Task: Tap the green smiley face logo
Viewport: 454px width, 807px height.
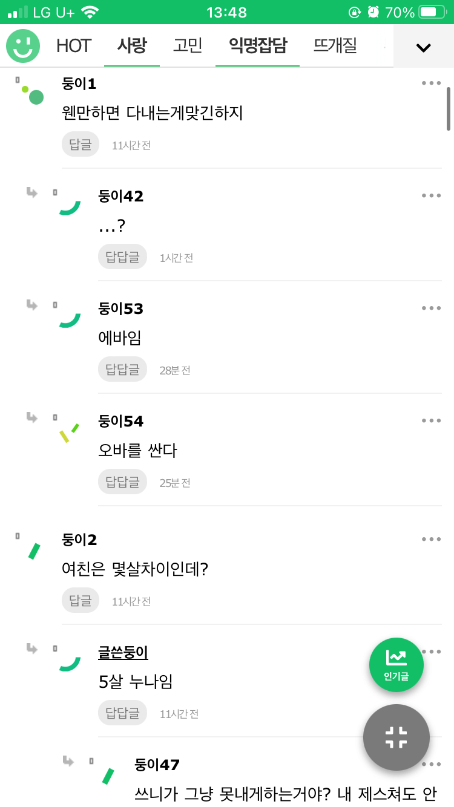Action: (x=23, y=46)
